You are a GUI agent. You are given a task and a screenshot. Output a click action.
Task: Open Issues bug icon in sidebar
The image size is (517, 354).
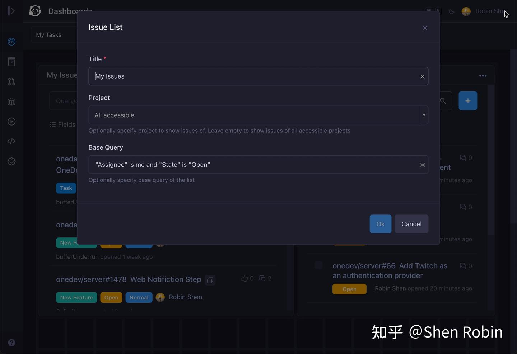pos(11,102)
